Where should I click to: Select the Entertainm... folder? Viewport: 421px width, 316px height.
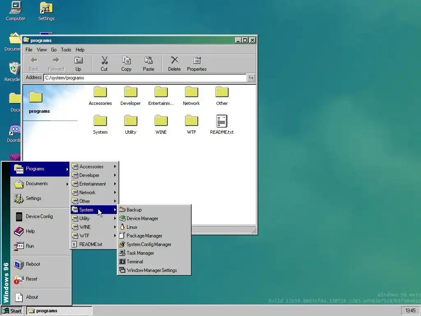(x=161, y=95)
